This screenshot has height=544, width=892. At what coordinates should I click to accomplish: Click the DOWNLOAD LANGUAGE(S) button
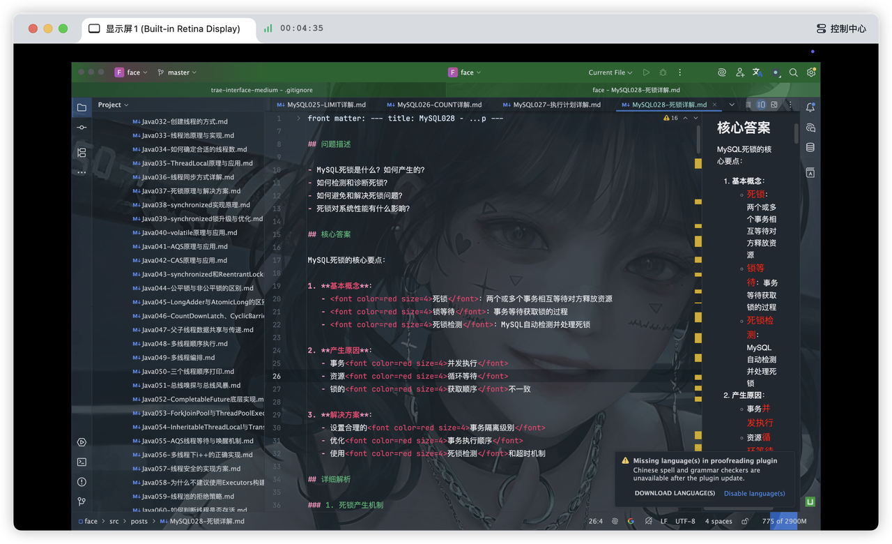(675, 493)
